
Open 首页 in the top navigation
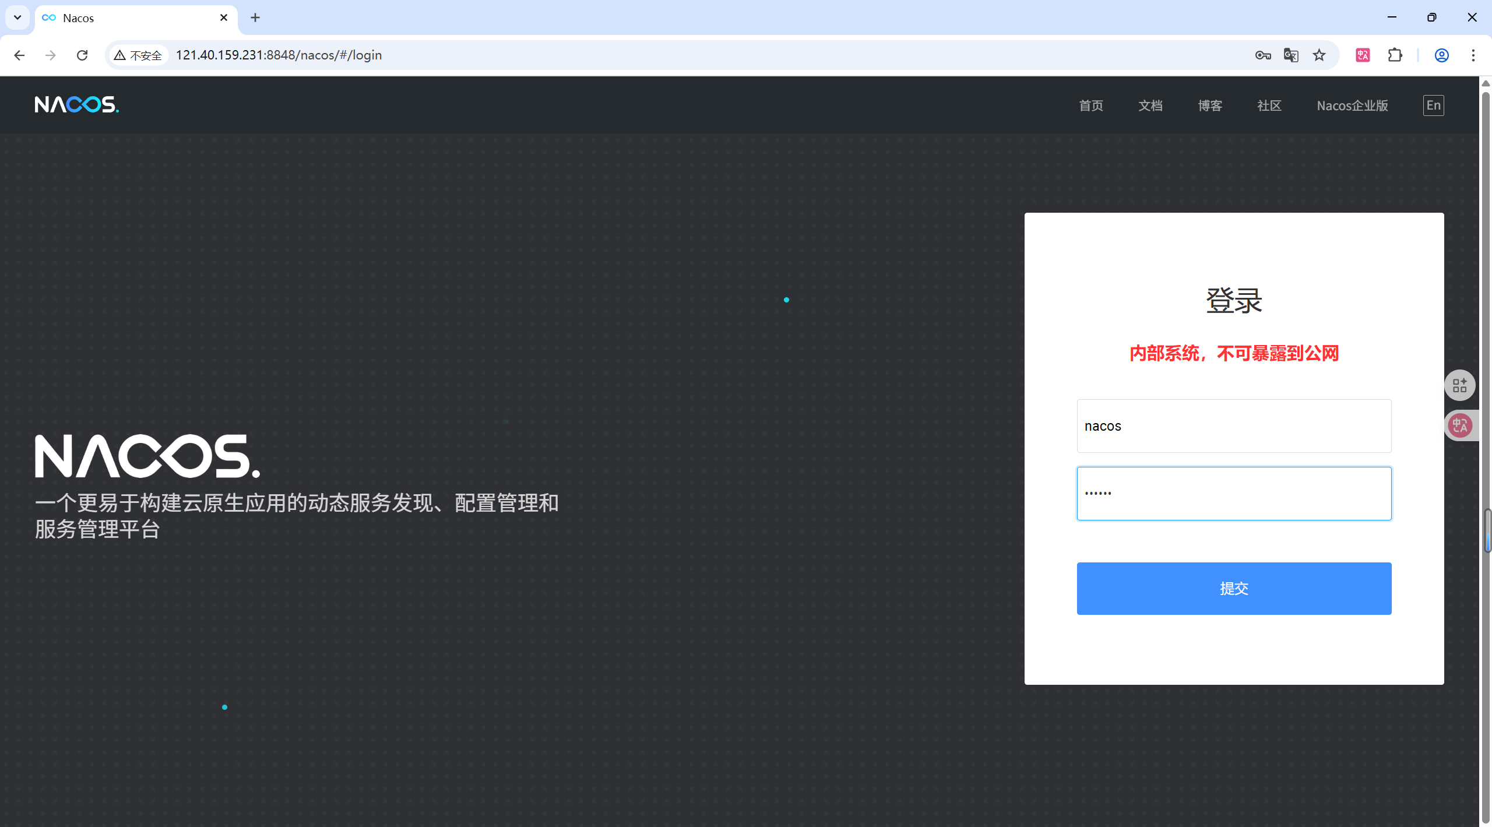click(x=1090, y=105)
